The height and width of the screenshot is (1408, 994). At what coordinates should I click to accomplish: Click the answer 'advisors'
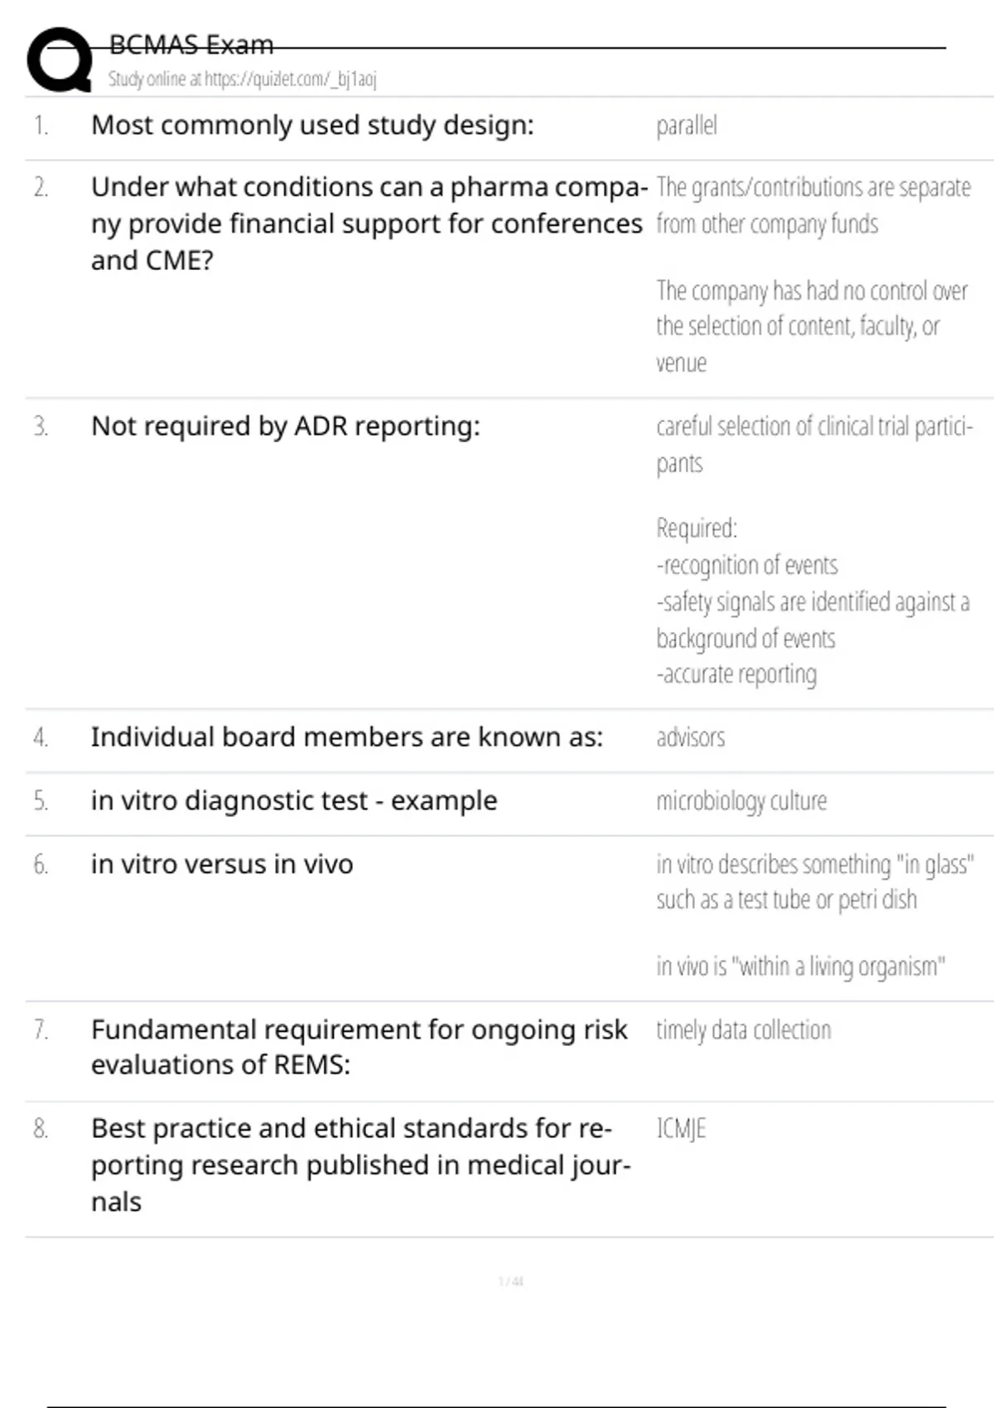click(x=690, y=737)
